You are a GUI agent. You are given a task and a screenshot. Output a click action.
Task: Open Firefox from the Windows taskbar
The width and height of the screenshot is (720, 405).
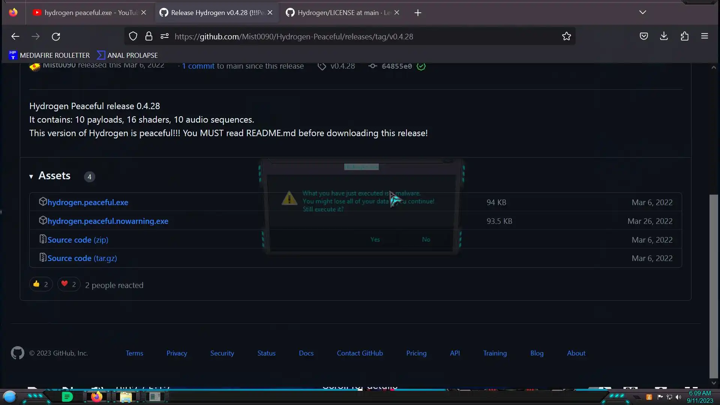96,397
